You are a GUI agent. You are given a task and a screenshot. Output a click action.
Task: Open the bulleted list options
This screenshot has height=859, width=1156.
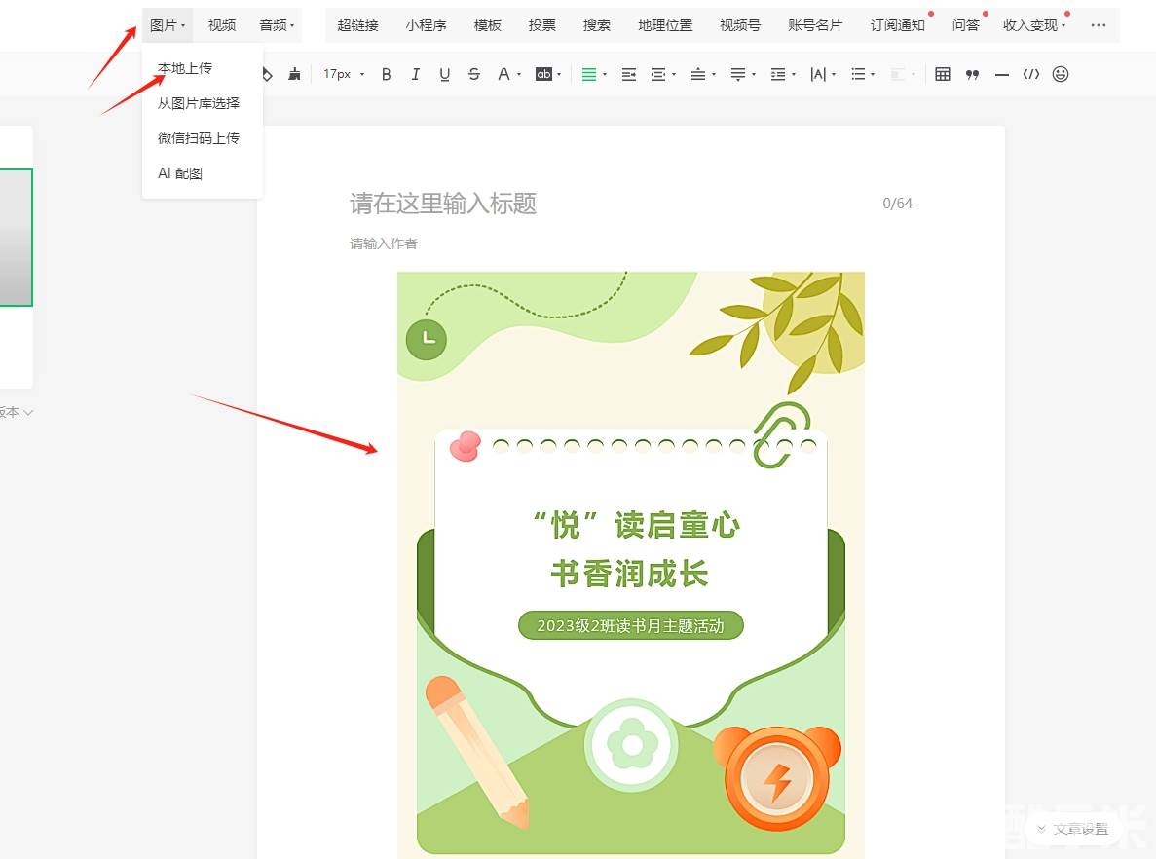tap(861, 74)
